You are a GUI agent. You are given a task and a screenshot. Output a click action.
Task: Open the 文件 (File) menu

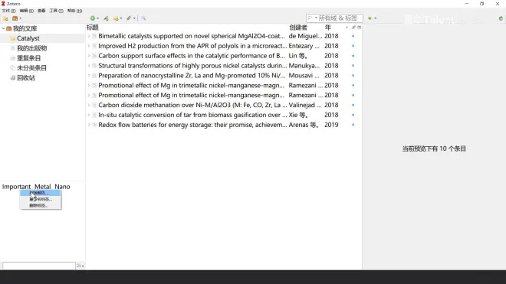coord(8,11)
